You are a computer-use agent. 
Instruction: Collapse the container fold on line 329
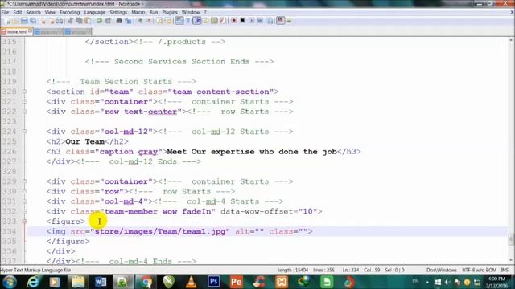[24, 181]
